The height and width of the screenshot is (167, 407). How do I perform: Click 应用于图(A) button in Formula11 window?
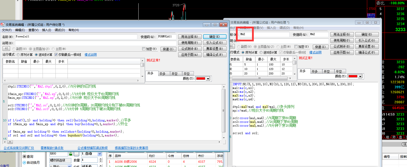pyautogui.click(x=190, y=55)
